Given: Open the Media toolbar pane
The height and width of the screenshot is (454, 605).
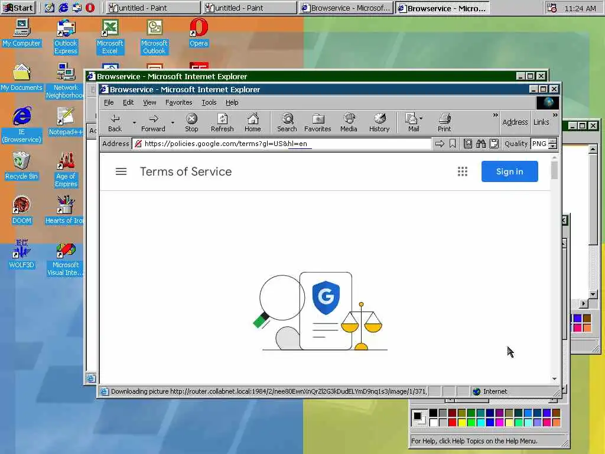Looking at the screenshot, I should tap(349, 123).
